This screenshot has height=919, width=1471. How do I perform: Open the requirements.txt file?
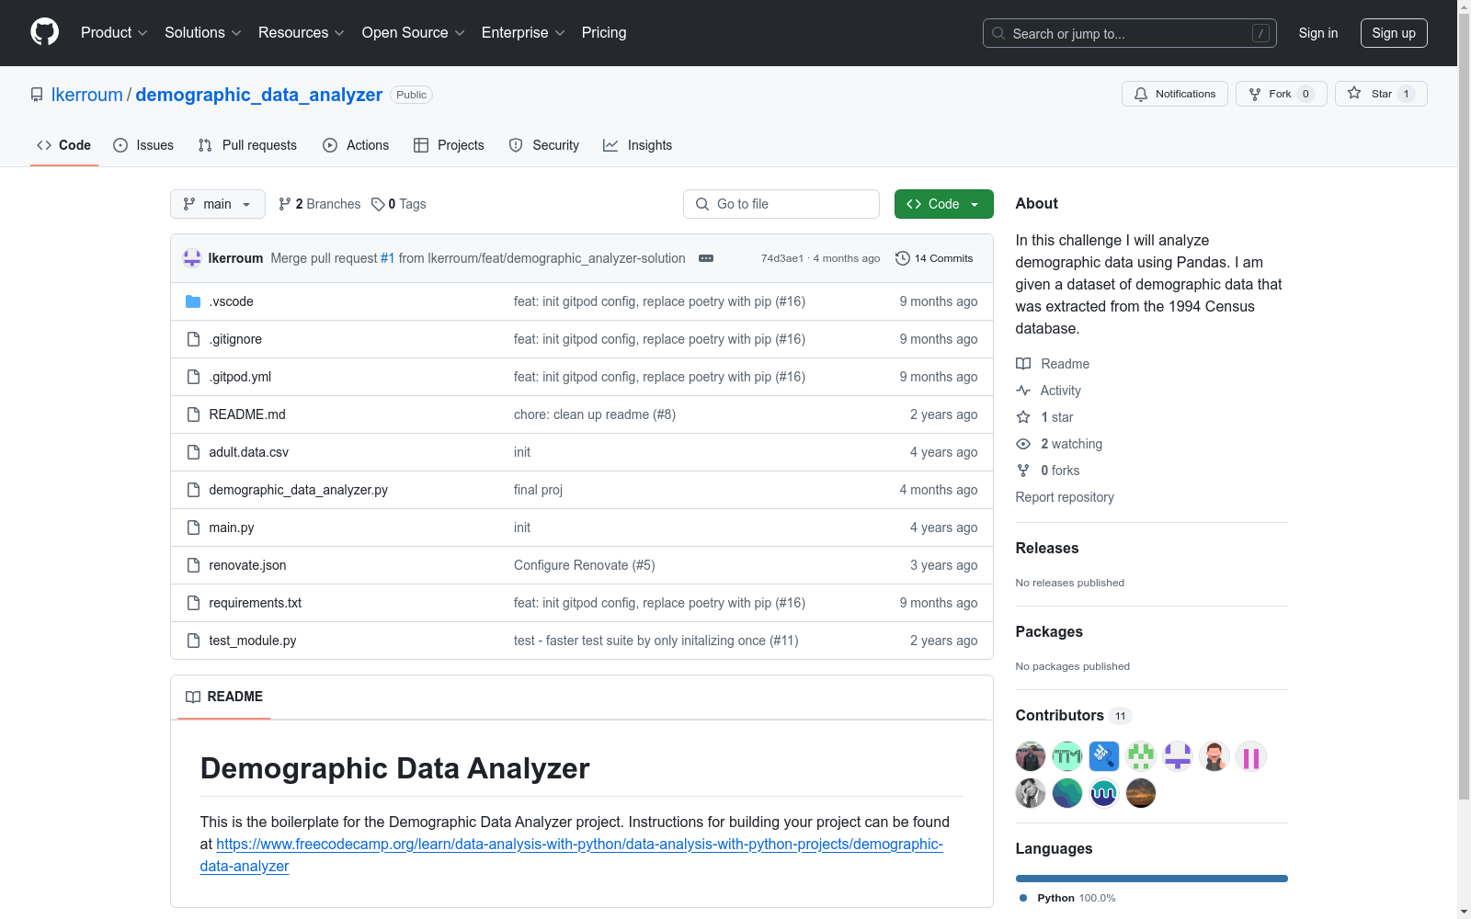255,603
